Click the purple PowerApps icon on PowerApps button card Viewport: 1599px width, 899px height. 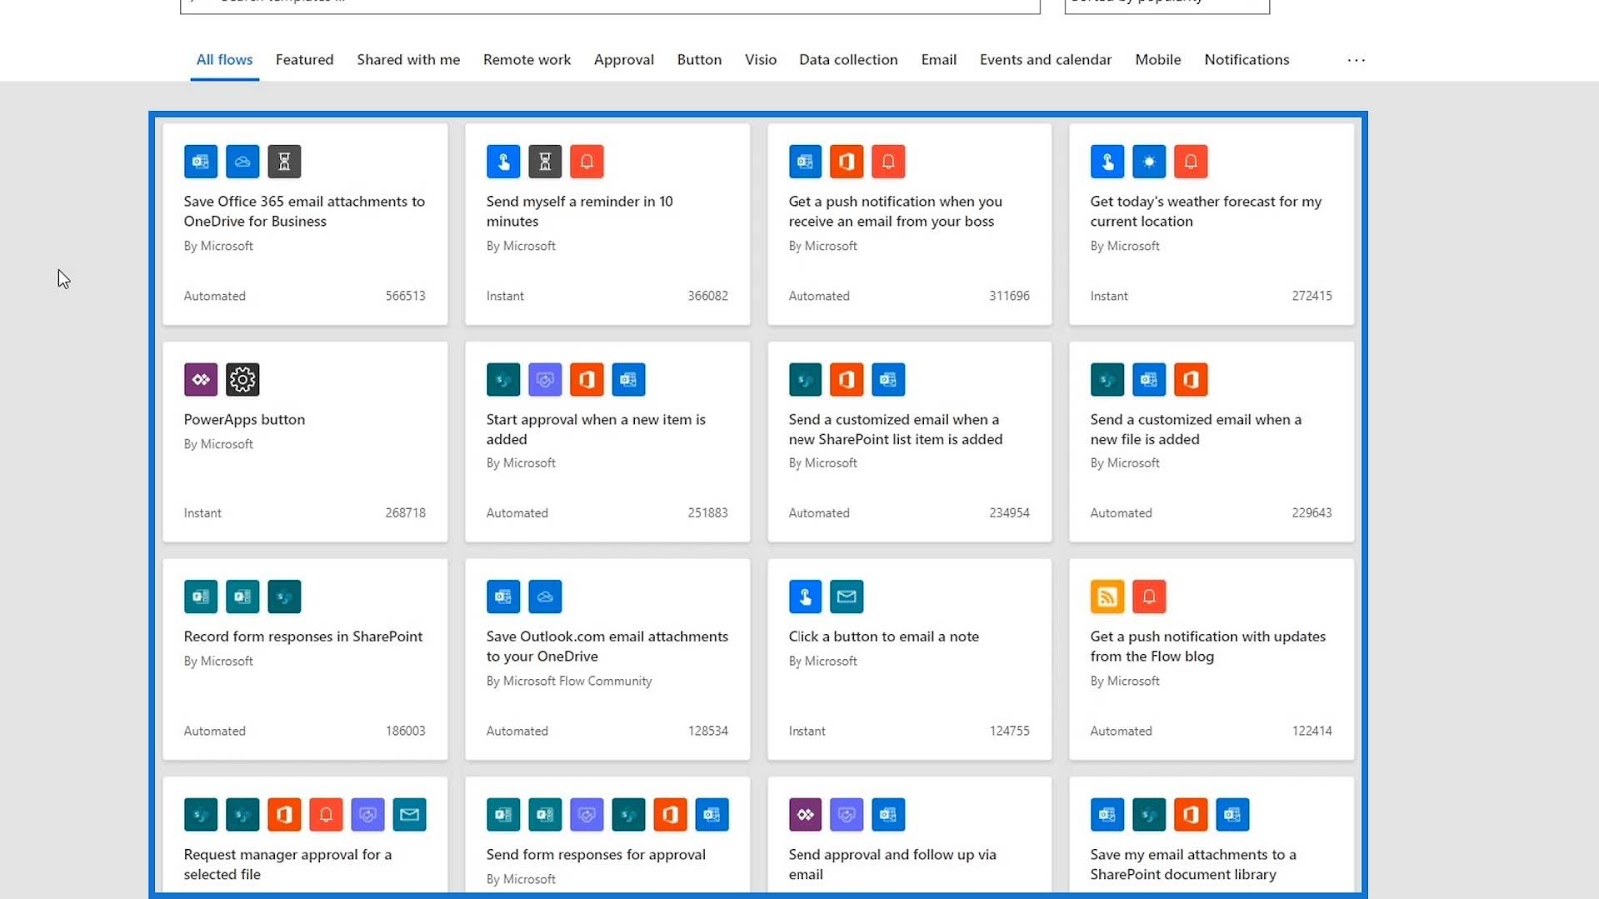201,379
